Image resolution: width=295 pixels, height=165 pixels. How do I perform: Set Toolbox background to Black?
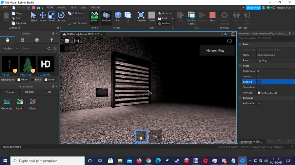coord(36,80)
